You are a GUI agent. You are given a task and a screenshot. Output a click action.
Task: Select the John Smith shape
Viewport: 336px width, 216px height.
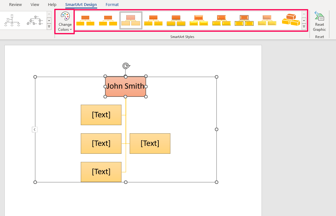coord(126,86)
